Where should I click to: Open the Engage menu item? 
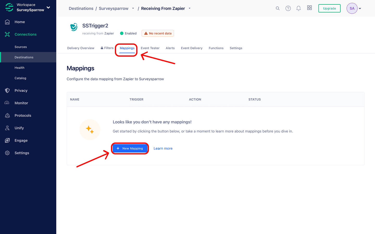(21, 140)
